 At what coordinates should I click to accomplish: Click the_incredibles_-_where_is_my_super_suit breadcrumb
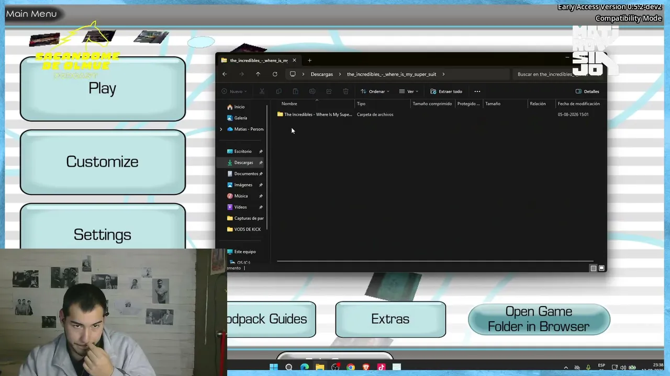(x=392, y=74)
